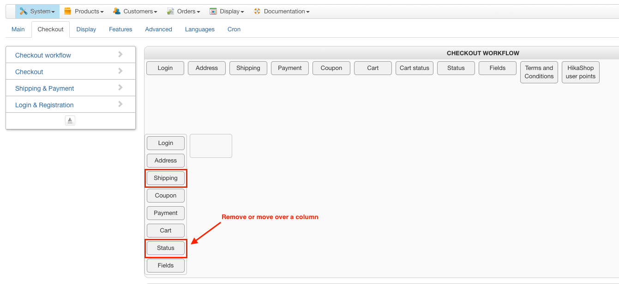The image size is (619, 284).
Task: Select the Fields block in the workflow column
Action: (166, 266)
